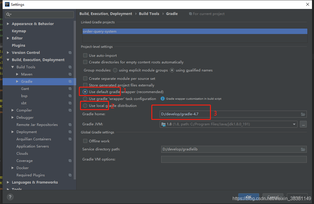Enable the 'Offline work' checkbox
Image resolution: width=314 pixels, height=204 pixels.
pos(85,141)
